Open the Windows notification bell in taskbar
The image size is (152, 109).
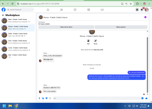coord(149,106)
